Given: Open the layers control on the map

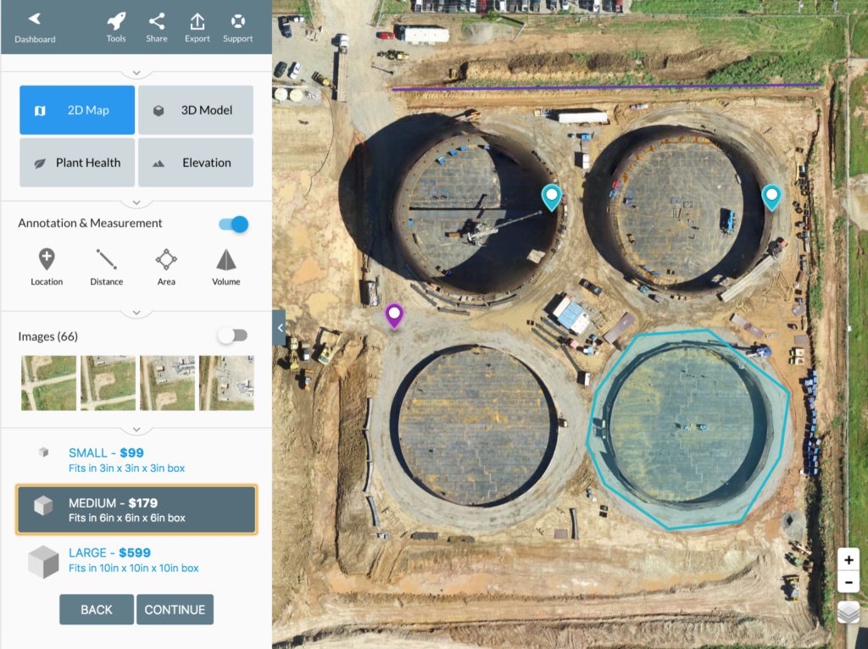Looking at the screenshot, I should point(848,612).
